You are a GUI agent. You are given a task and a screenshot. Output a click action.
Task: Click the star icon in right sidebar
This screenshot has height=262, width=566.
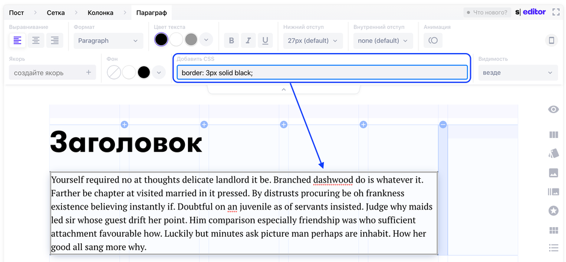(553, 211)
